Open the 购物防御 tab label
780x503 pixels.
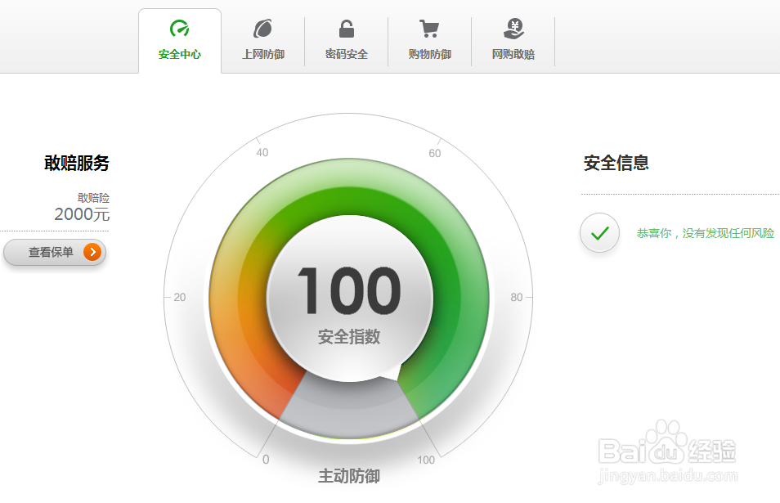pyautogui.click(x=430, y=54)
